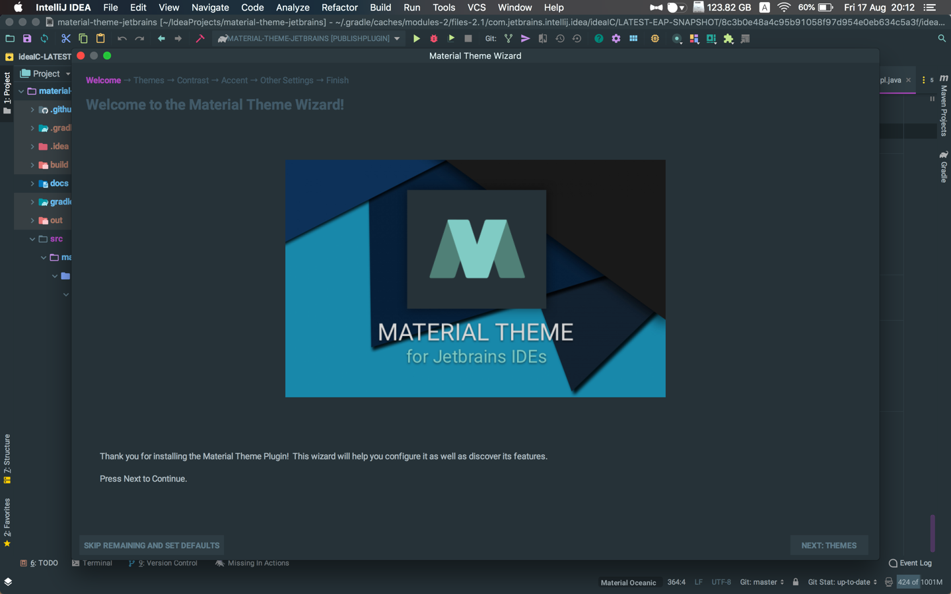The image size is (951, 594).
Task: Click the yellow chip SDK icon
Action: 655,39
